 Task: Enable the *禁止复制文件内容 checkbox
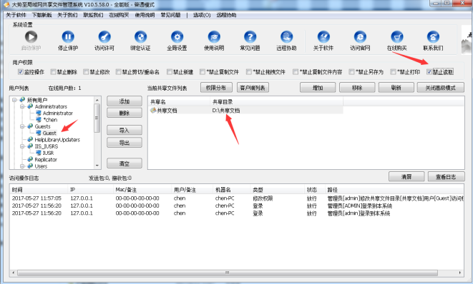296,71
